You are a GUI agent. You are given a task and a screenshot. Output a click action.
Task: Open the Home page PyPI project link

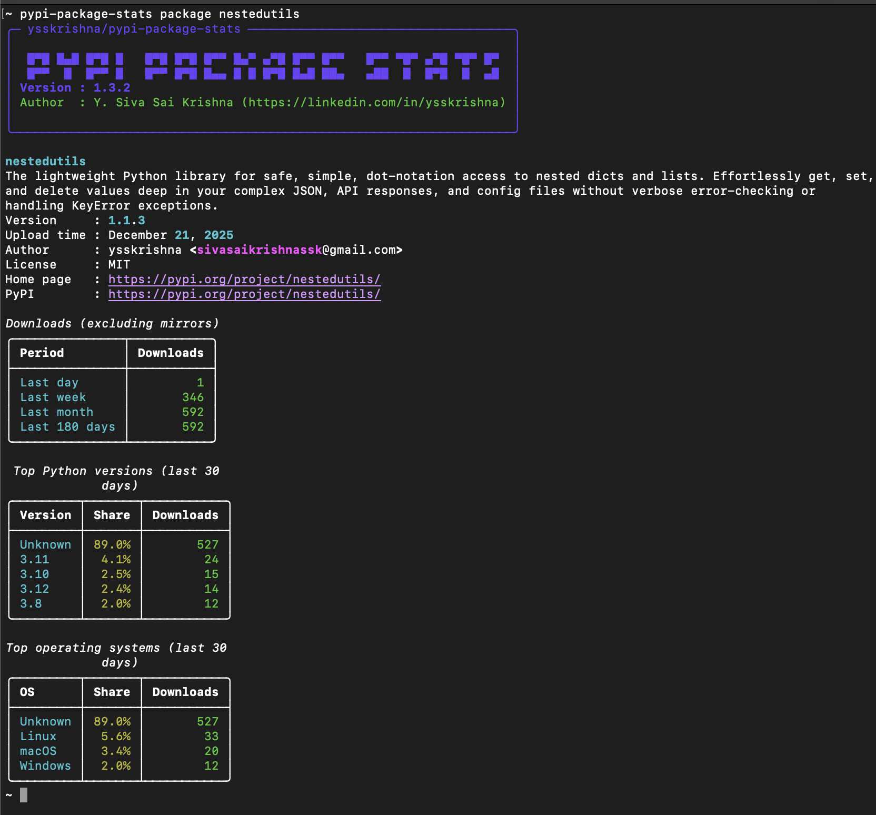[244, 279]
